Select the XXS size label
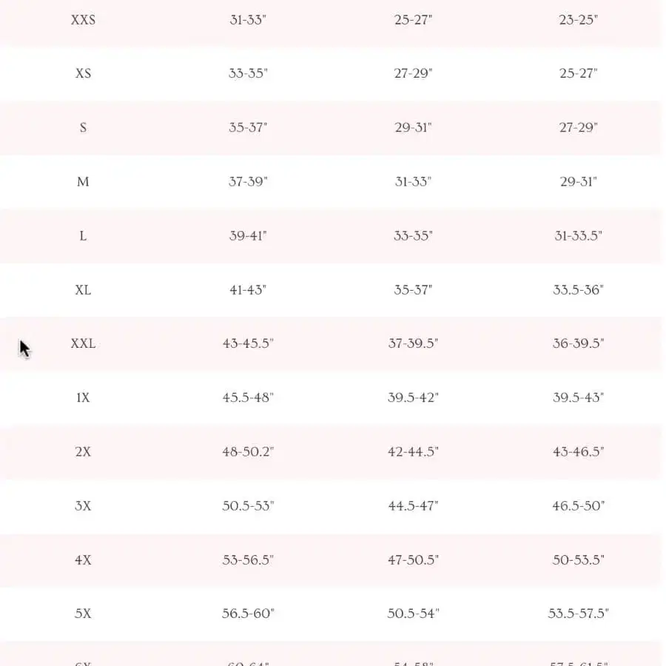 tap(83, 20)
